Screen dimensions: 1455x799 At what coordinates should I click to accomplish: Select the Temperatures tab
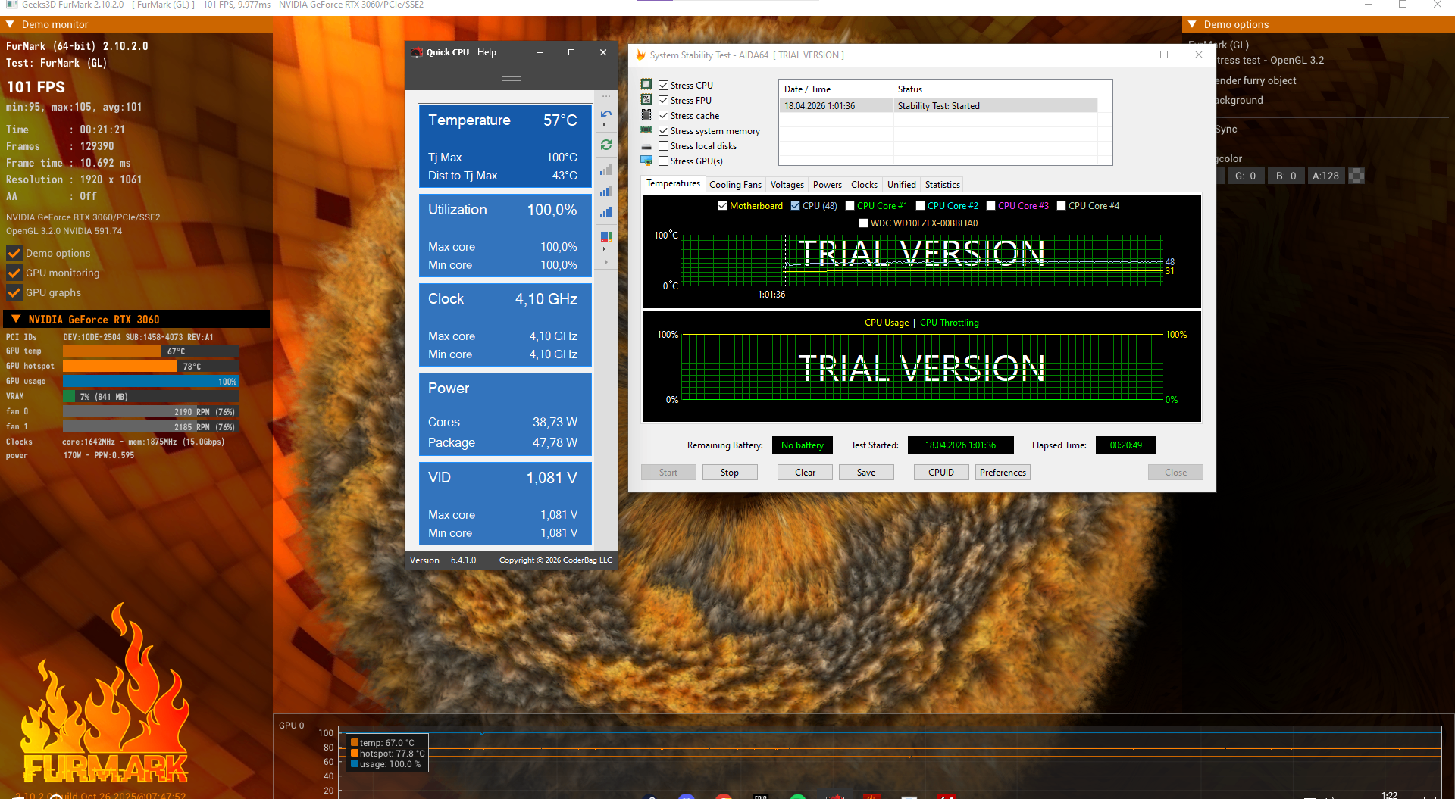(673, 184)
